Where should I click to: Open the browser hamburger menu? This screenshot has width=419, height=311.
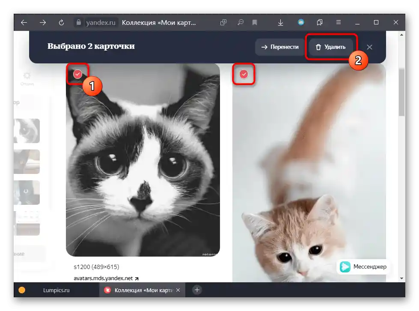339,22
